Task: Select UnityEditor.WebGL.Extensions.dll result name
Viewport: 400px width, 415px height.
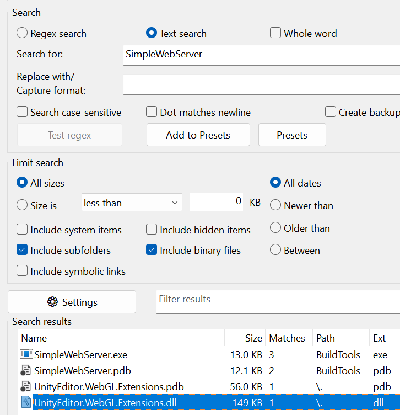Action: click(105, 403)
